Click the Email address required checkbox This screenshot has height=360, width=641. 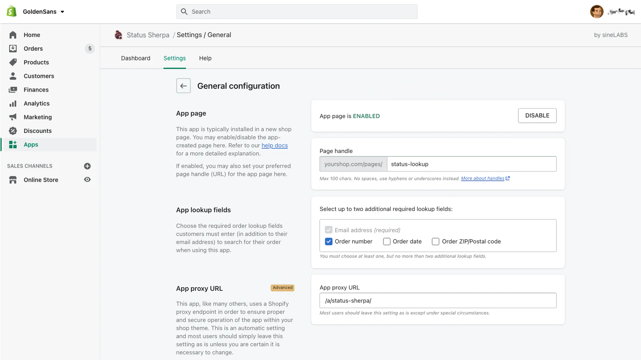pos(329,230)
